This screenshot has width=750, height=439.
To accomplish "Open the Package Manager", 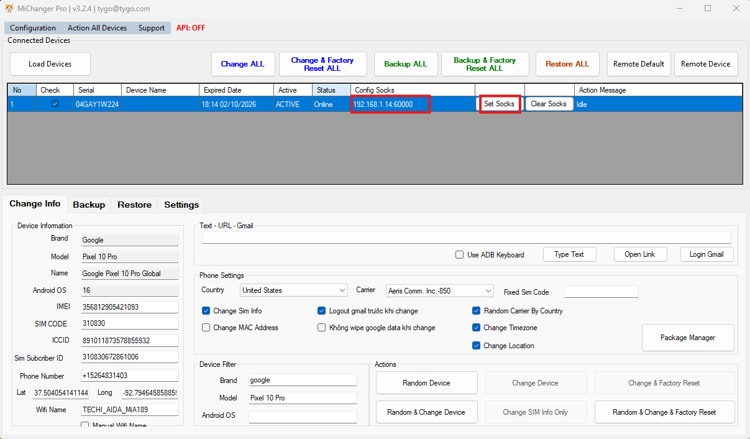I will (687, 338).
